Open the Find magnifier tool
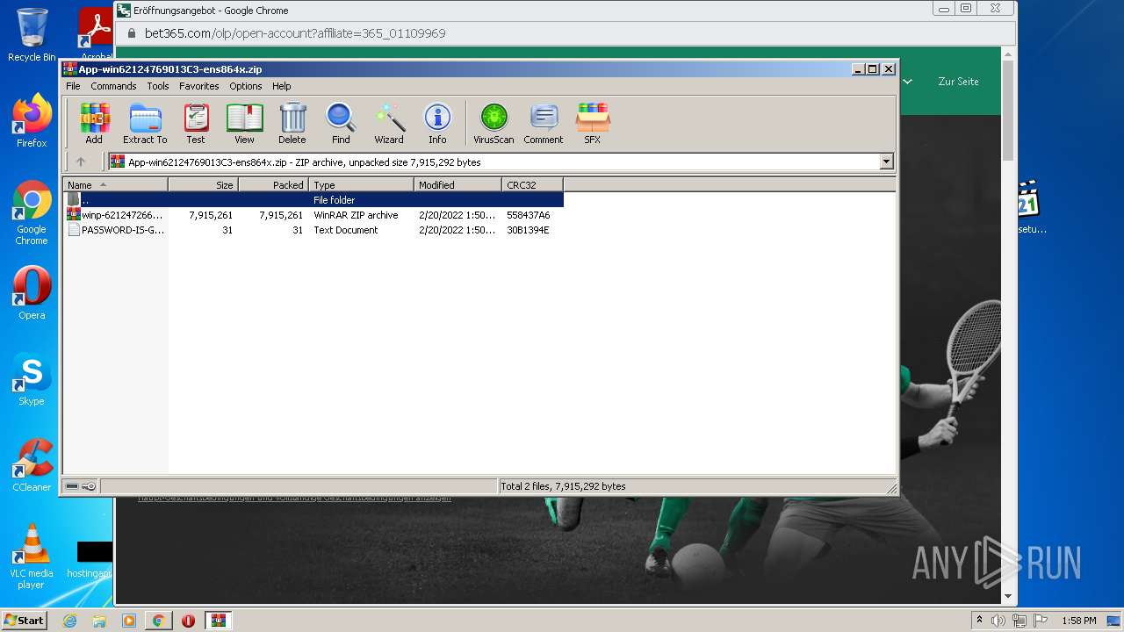1124x632 pixels. [341, 124]
